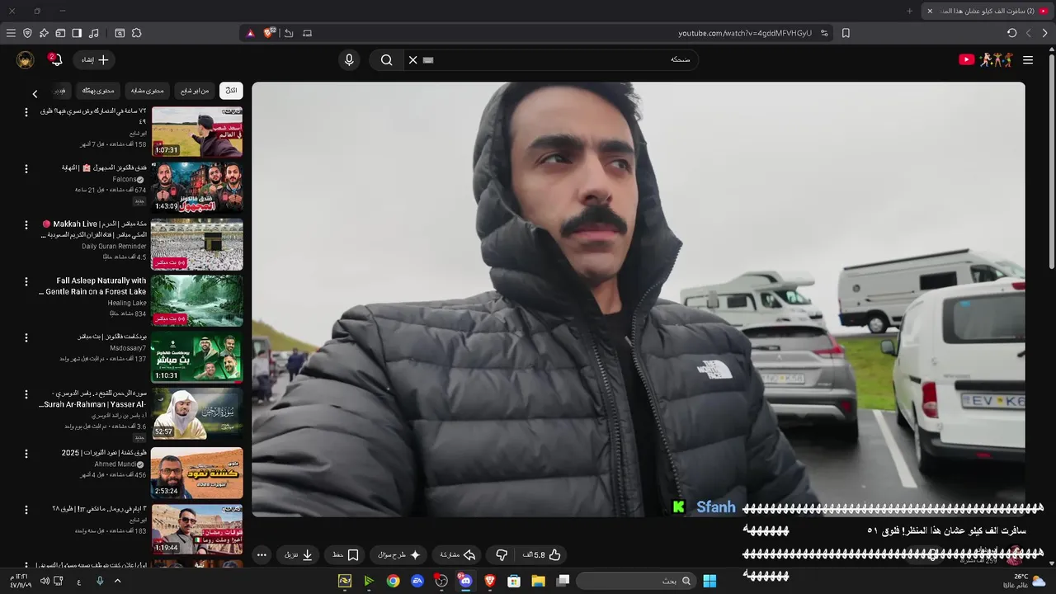The height and width of the screenshot is (594, 1056).
Task: Open the extensions puzzle icon
Action: (x=136, y=33)
